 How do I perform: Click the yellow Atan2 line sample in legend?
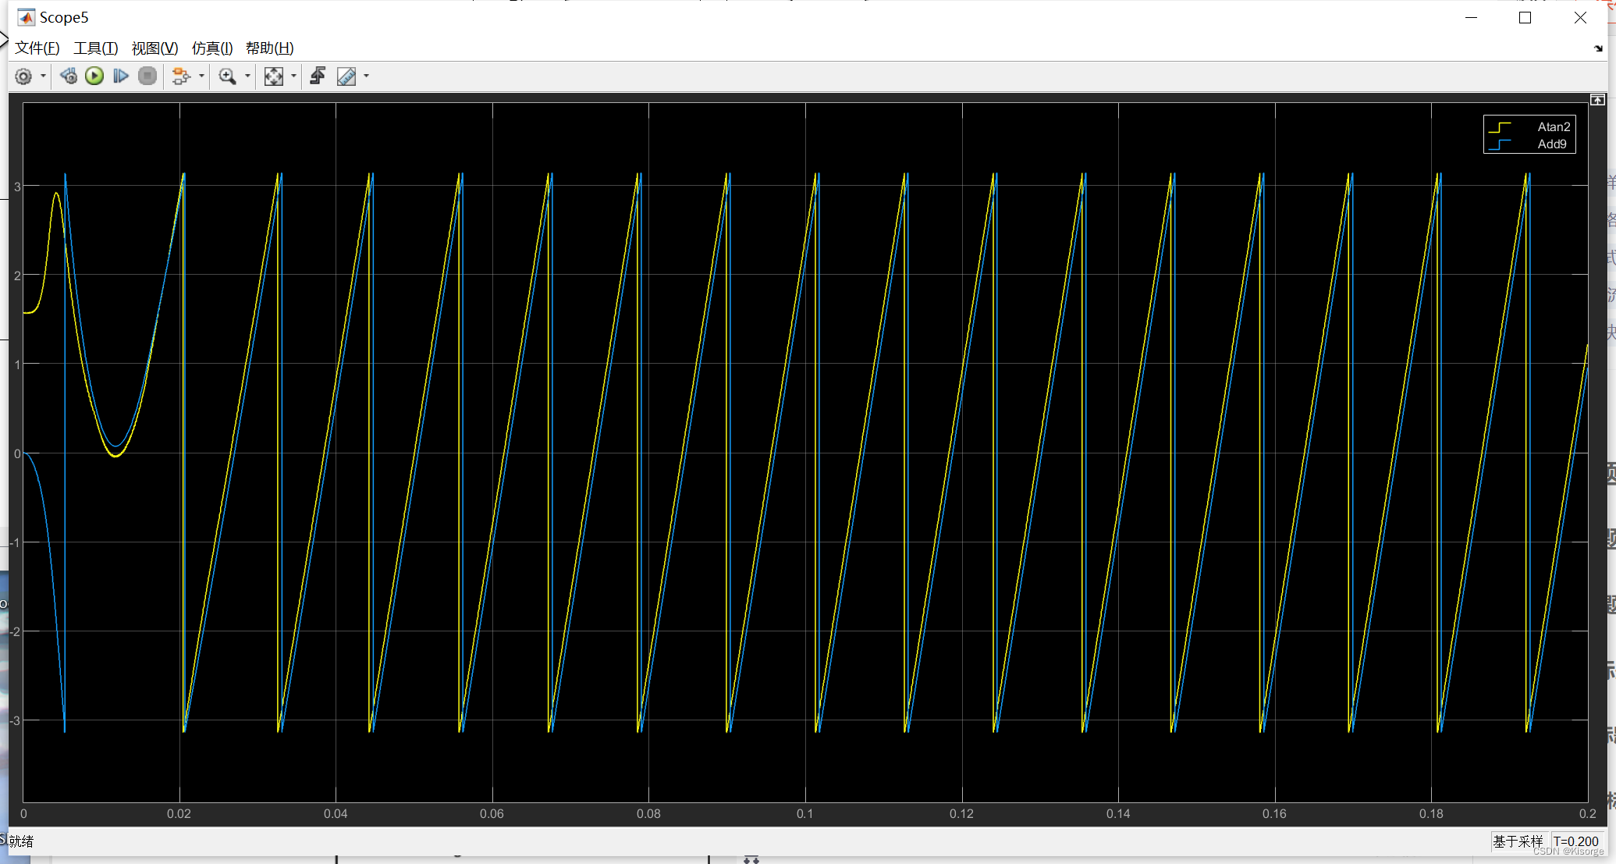click(1500, 127)
